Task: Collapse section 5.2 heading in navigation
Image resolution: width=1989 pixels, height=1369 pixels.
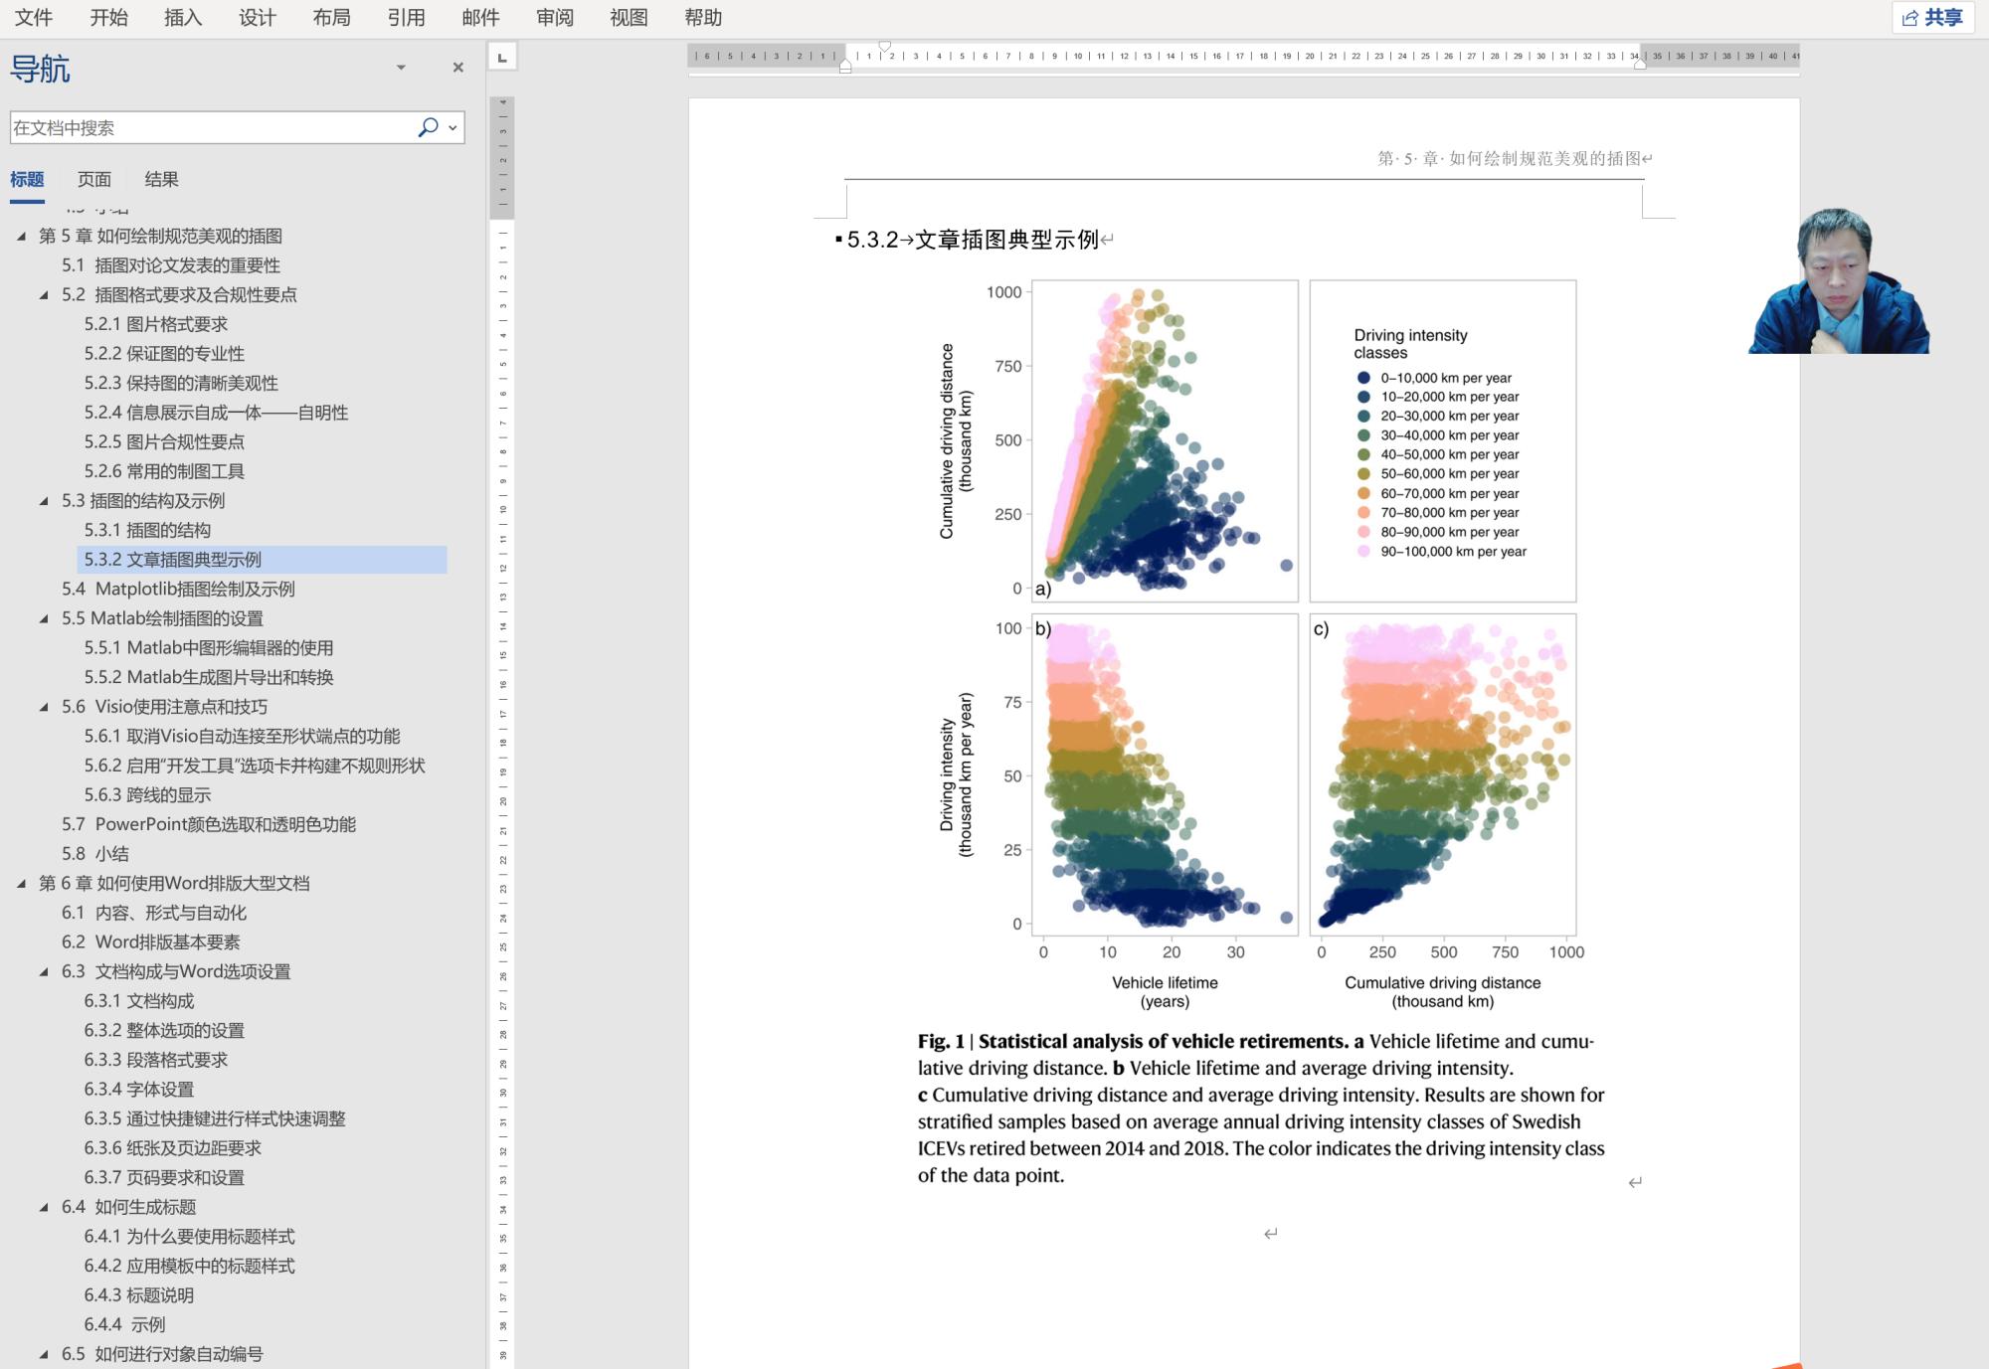Action: click(44, 295)
